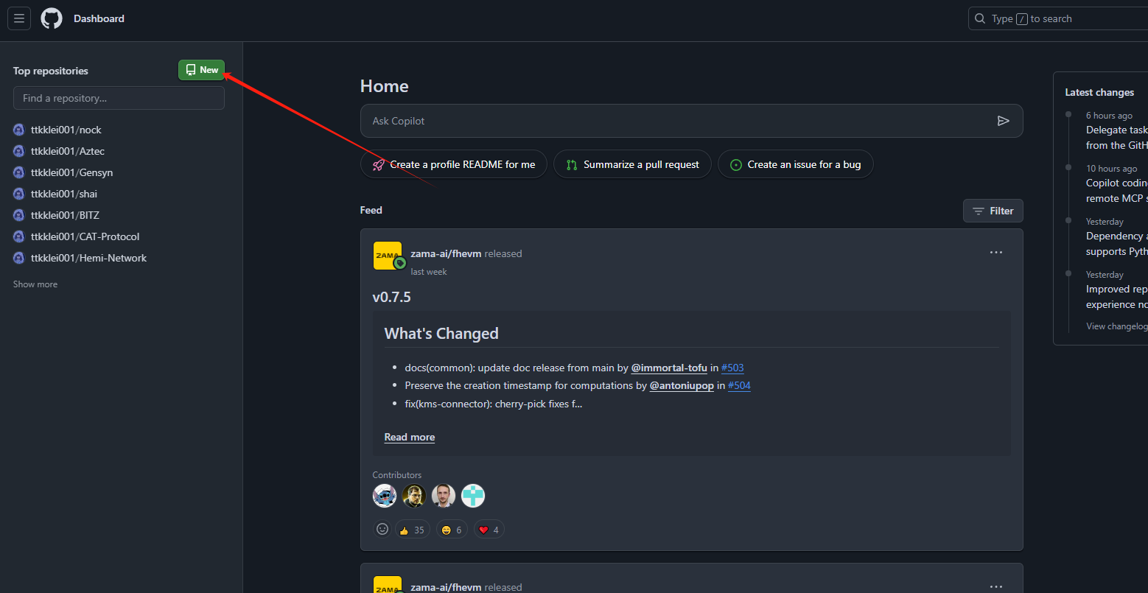Toggle the heart reaction with 4
The image size is (1148, 593).
[x=489, y=530]
